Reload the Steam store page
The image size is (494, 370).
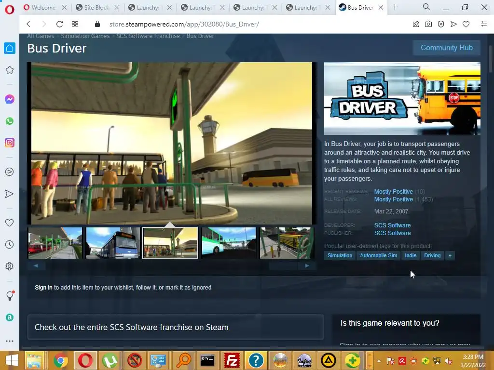click(59, 24)
